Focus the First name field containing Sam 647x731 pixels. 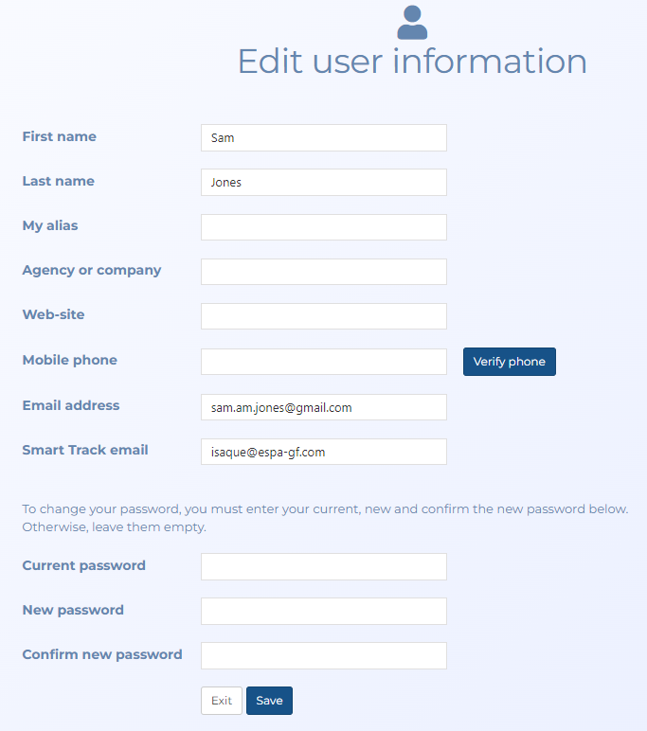323,137
